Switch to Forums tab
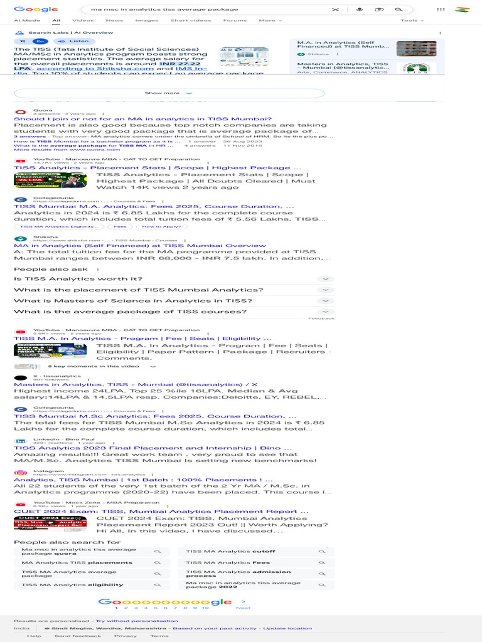Image resolution: width=482 pixels, height=642 pixels. click(235, 21)
